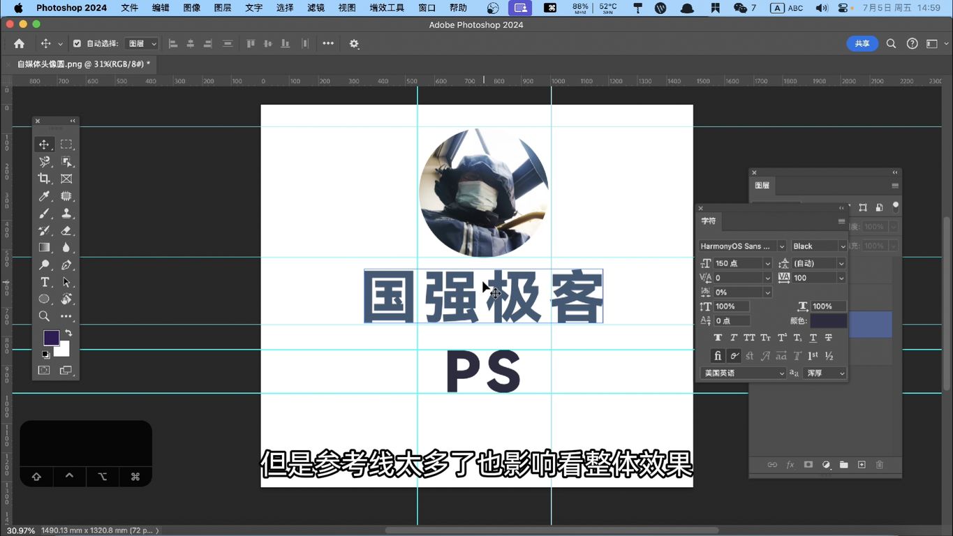Viewport: 953px width, 536px height.
Task: Open the 150 点 font size dropdown
Action: [x=742, y=264]
